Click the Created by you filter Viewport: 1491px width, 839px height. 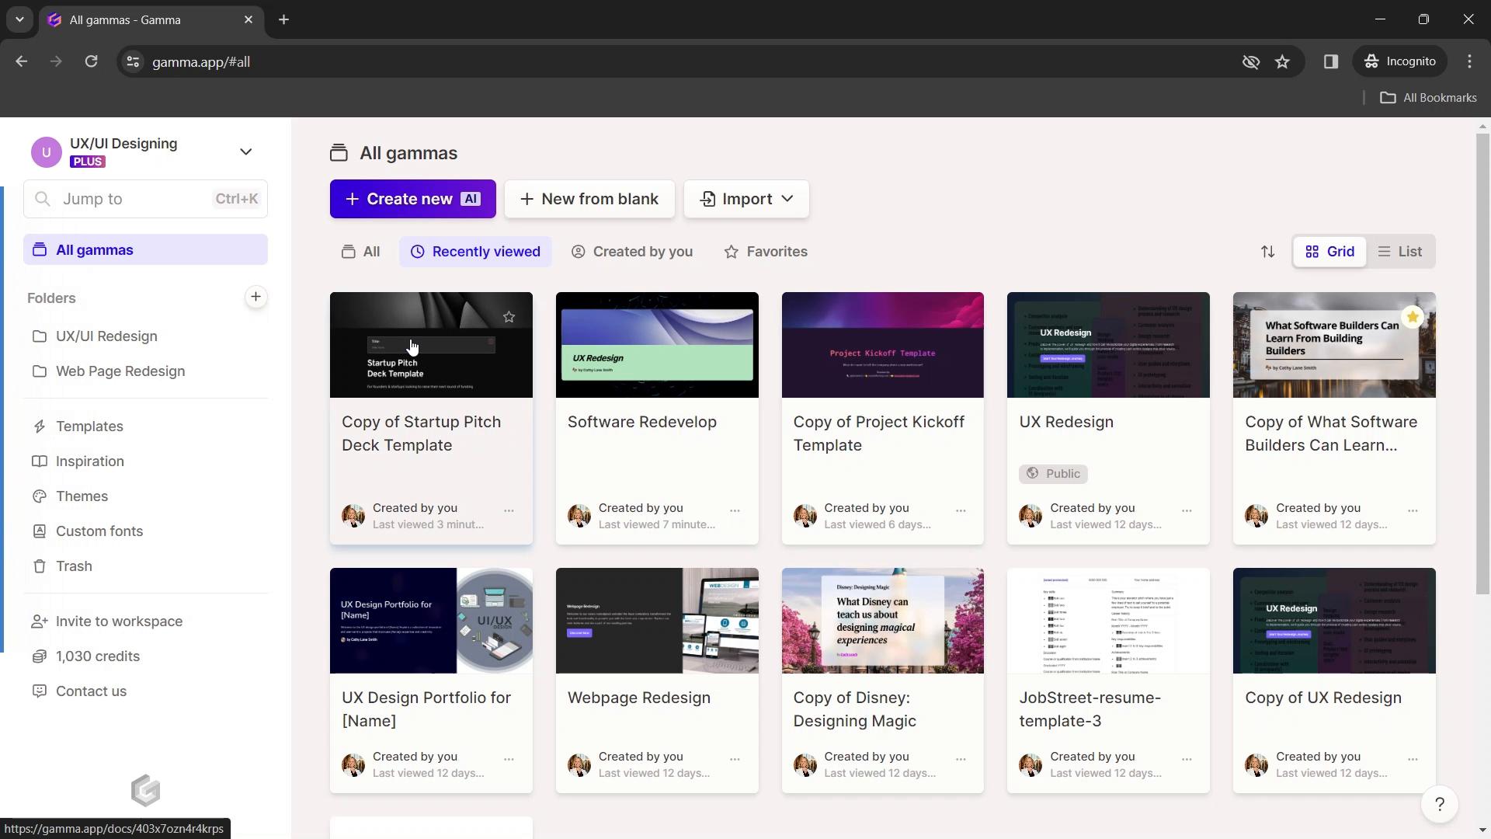632,251
